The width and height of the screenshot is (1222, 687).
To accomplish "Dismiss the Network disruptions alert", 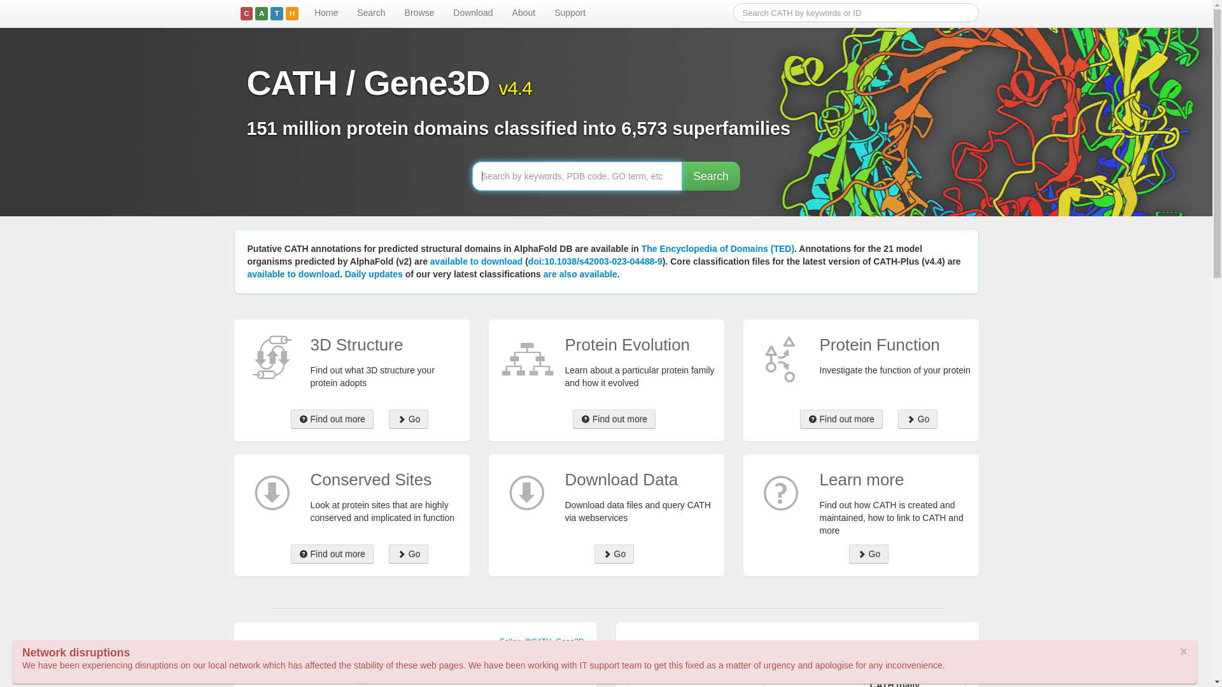I will click(1183, 651).
